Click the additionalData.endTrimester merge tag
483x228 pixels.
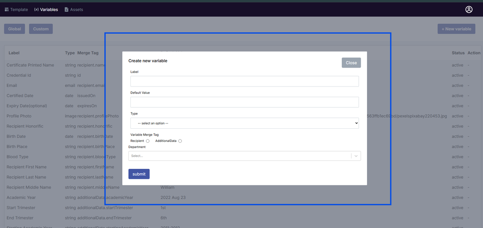coord(104,218)
